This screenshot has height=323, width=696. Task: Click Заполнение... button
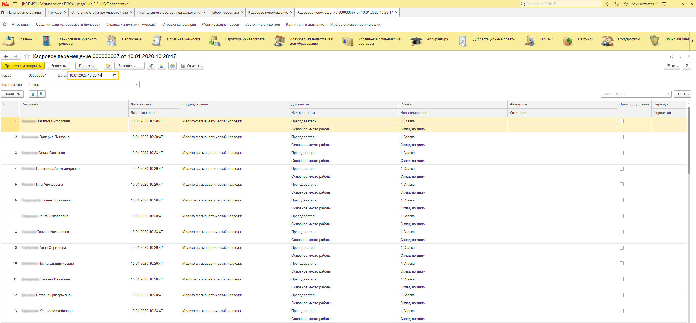point(129,66)
